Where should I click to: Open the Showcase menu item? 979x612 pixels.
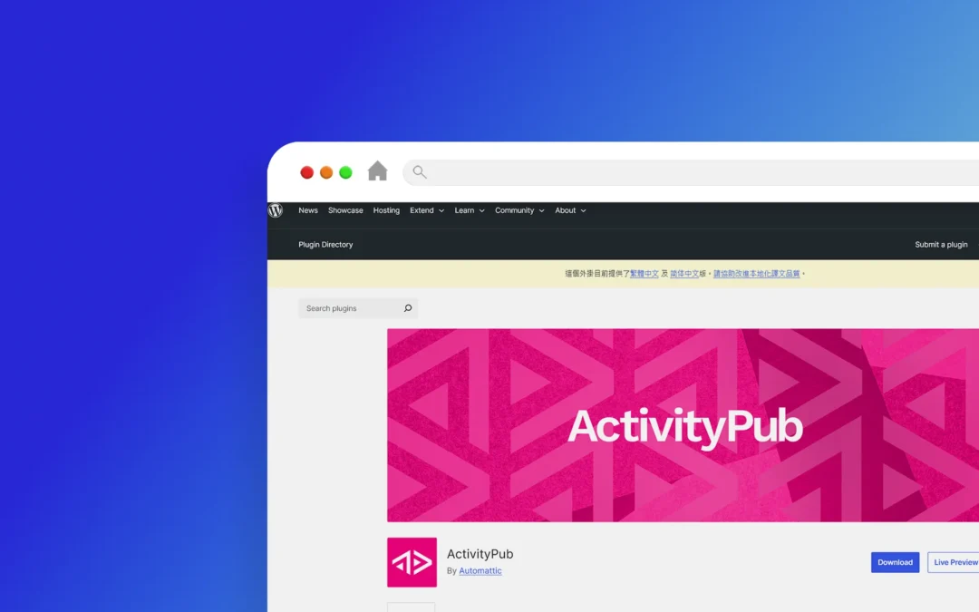(345, 210)
